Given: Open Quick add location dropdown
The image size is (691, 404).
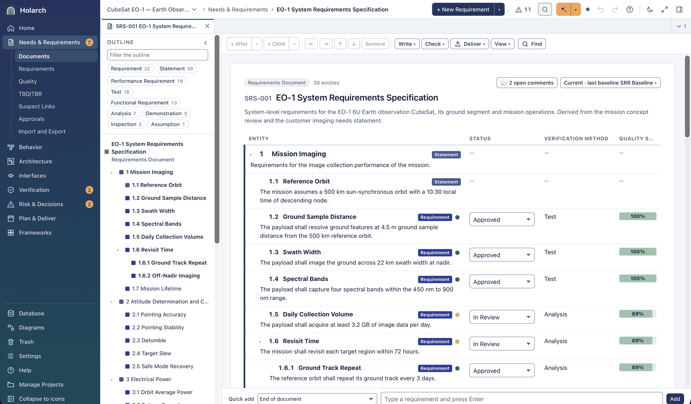Looking at the screenshot, I should click(317, 399).
